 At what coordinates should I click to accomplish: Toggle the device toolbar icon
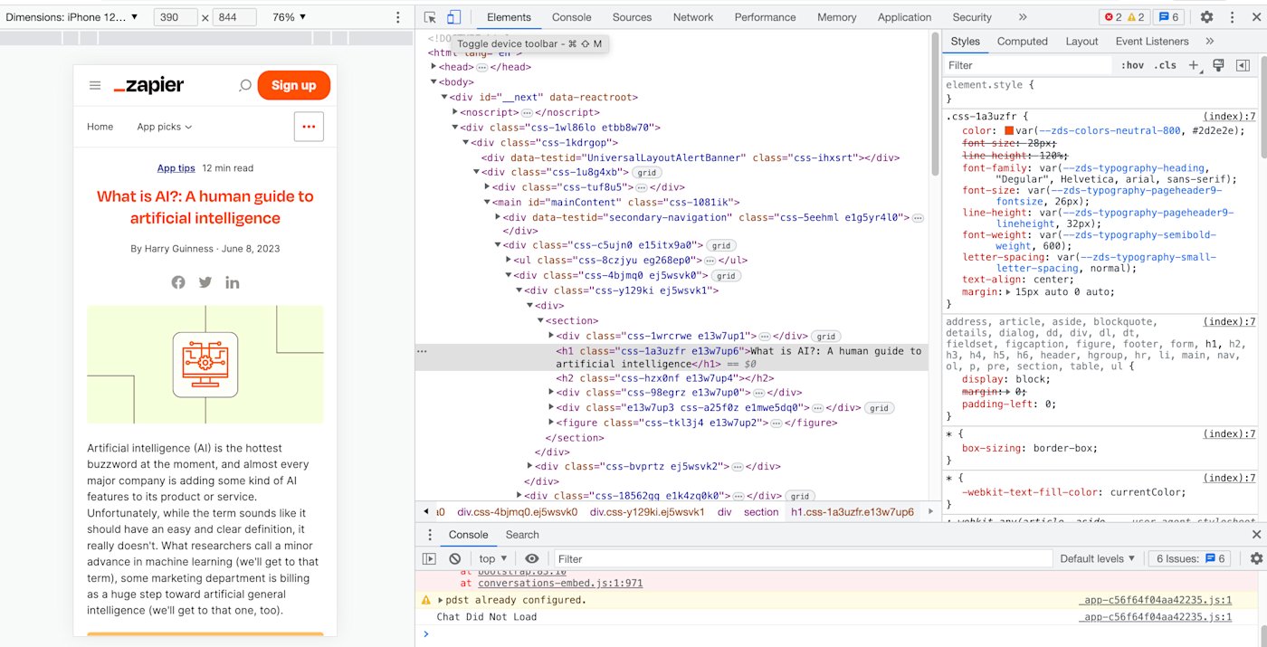[453, 17]
